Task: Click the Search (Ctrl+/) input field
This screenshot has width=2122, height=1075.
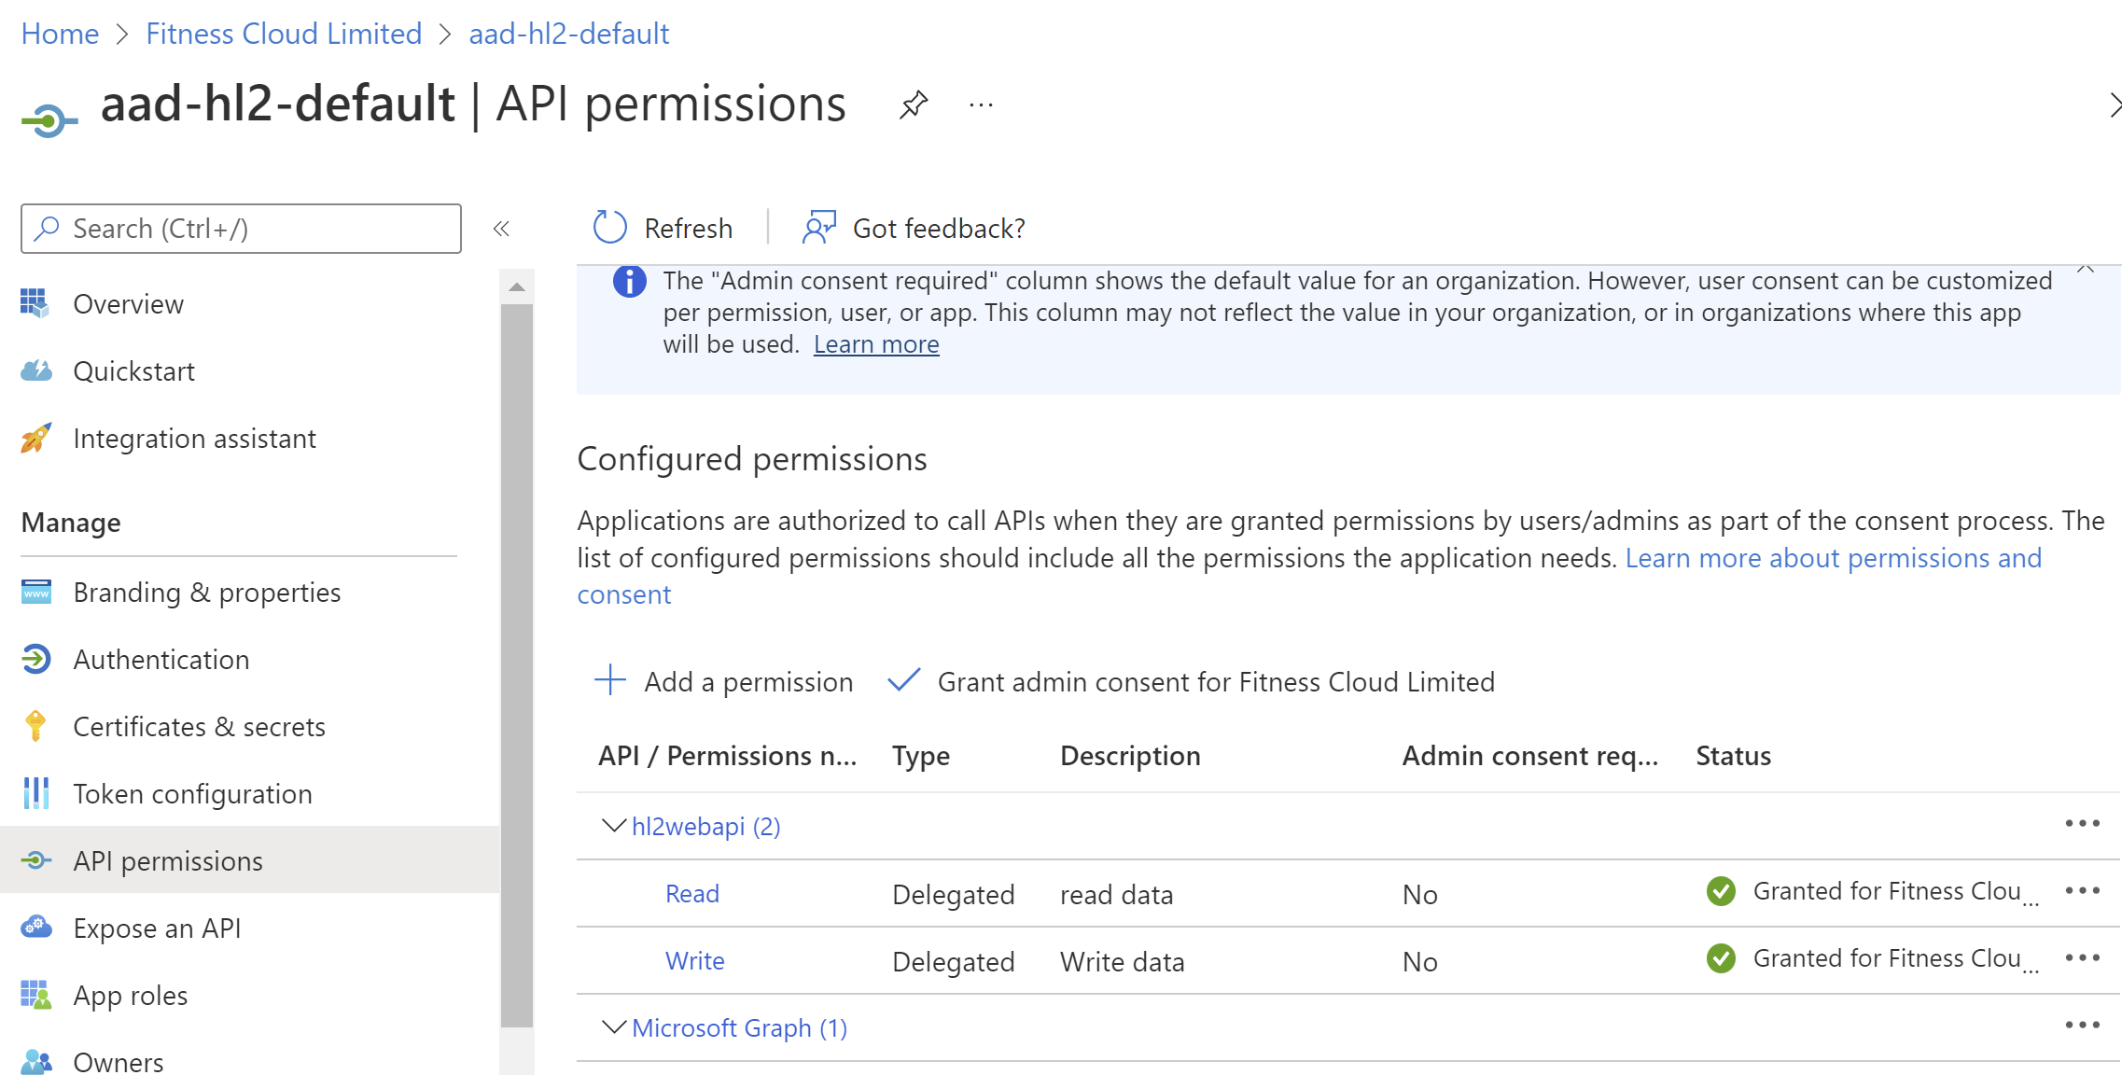Action: tap(241, 229)
